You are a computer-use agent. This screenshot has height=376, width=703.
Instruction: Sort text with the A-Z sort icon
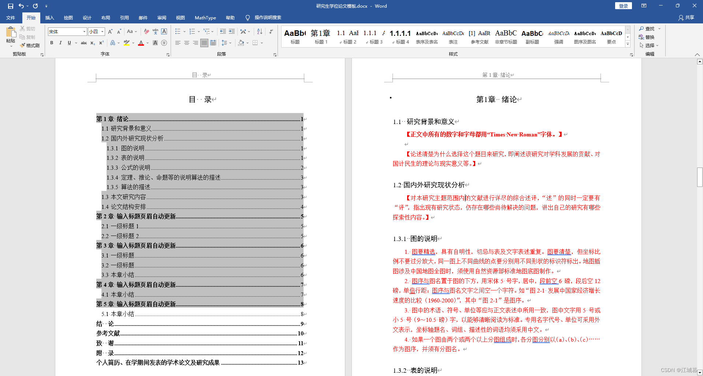(260, 32)
